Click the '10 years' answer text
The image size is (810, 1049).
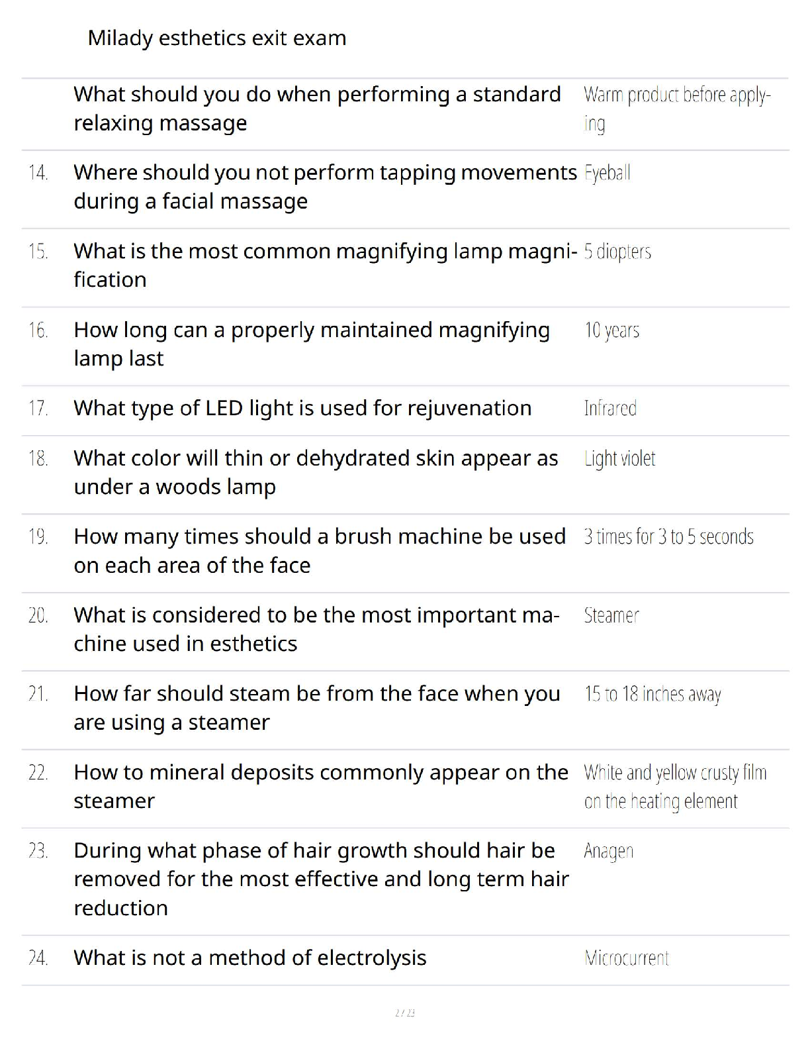(611, 330)
